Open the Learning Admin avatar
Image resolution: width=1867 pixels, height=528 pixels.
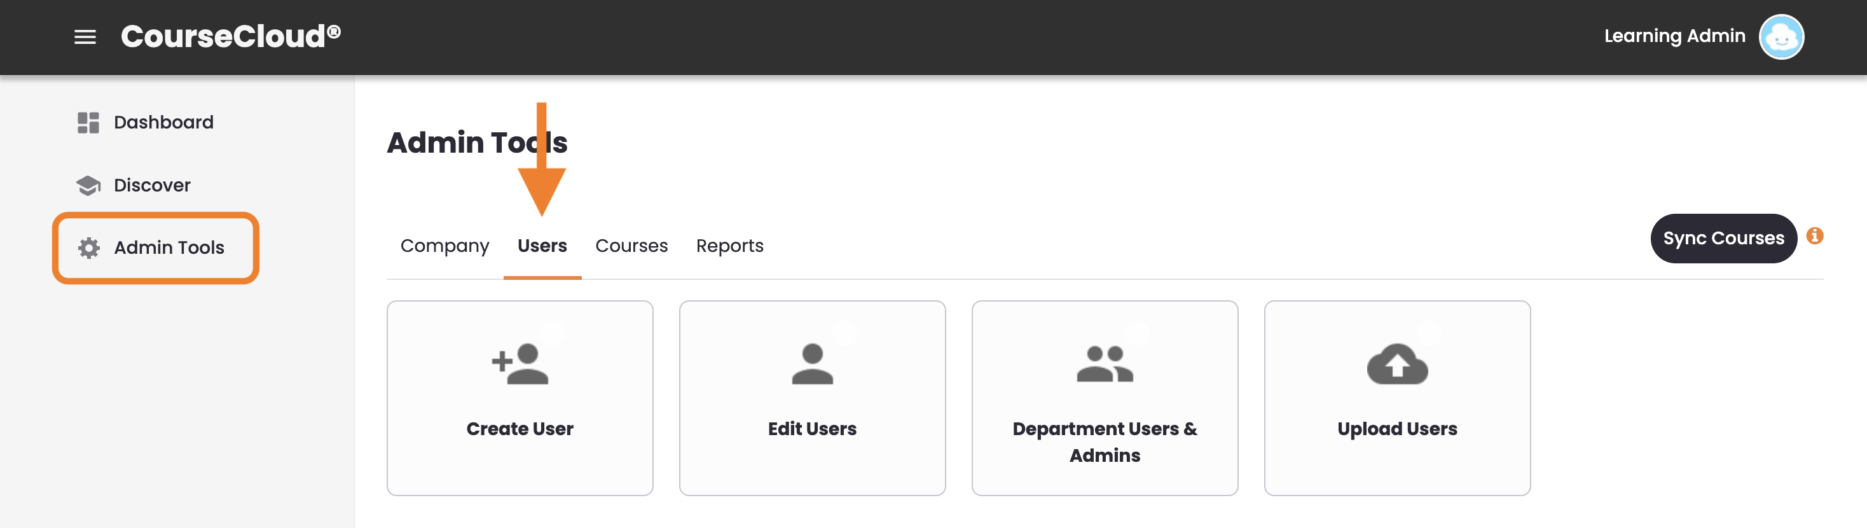click(x=1781, y=37)
